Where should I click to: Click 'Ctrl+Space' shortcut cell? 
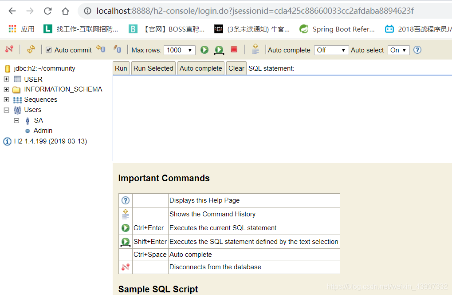tap(150, 254)
